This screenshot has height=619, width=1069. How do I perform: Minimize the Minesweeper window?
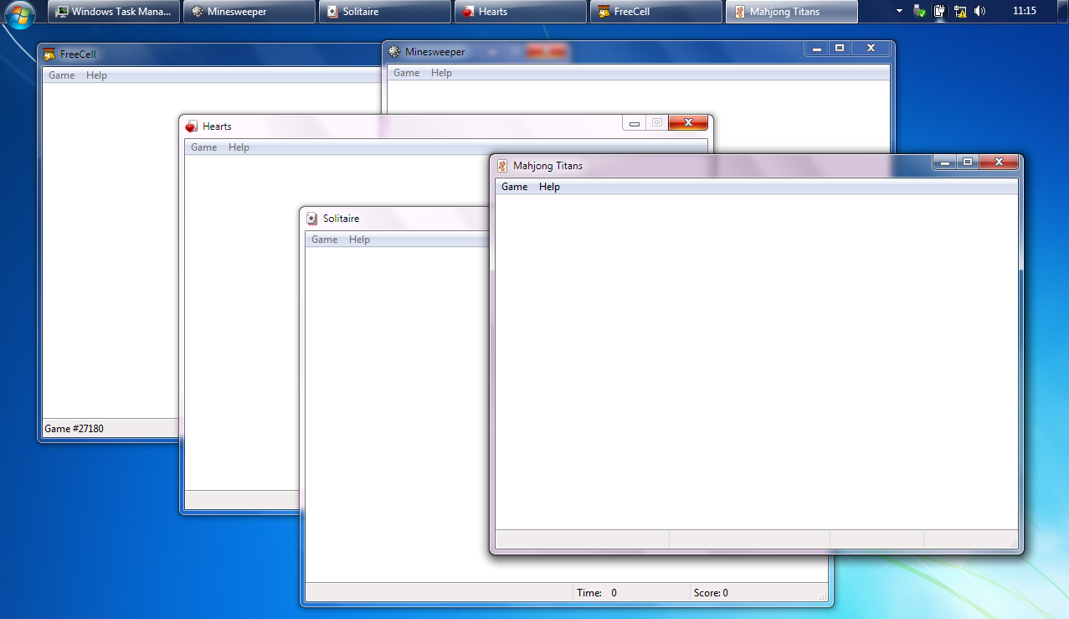tap(817, 49)
